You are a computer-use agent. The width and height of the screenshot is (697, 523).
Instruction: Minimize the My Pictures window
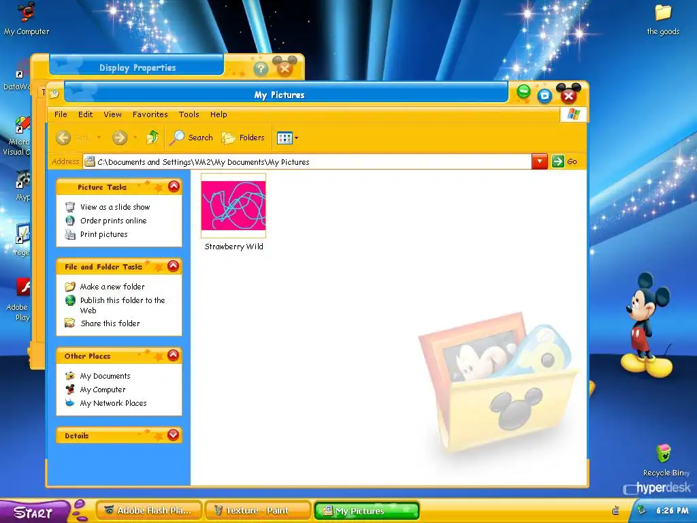tap(523, 92)
